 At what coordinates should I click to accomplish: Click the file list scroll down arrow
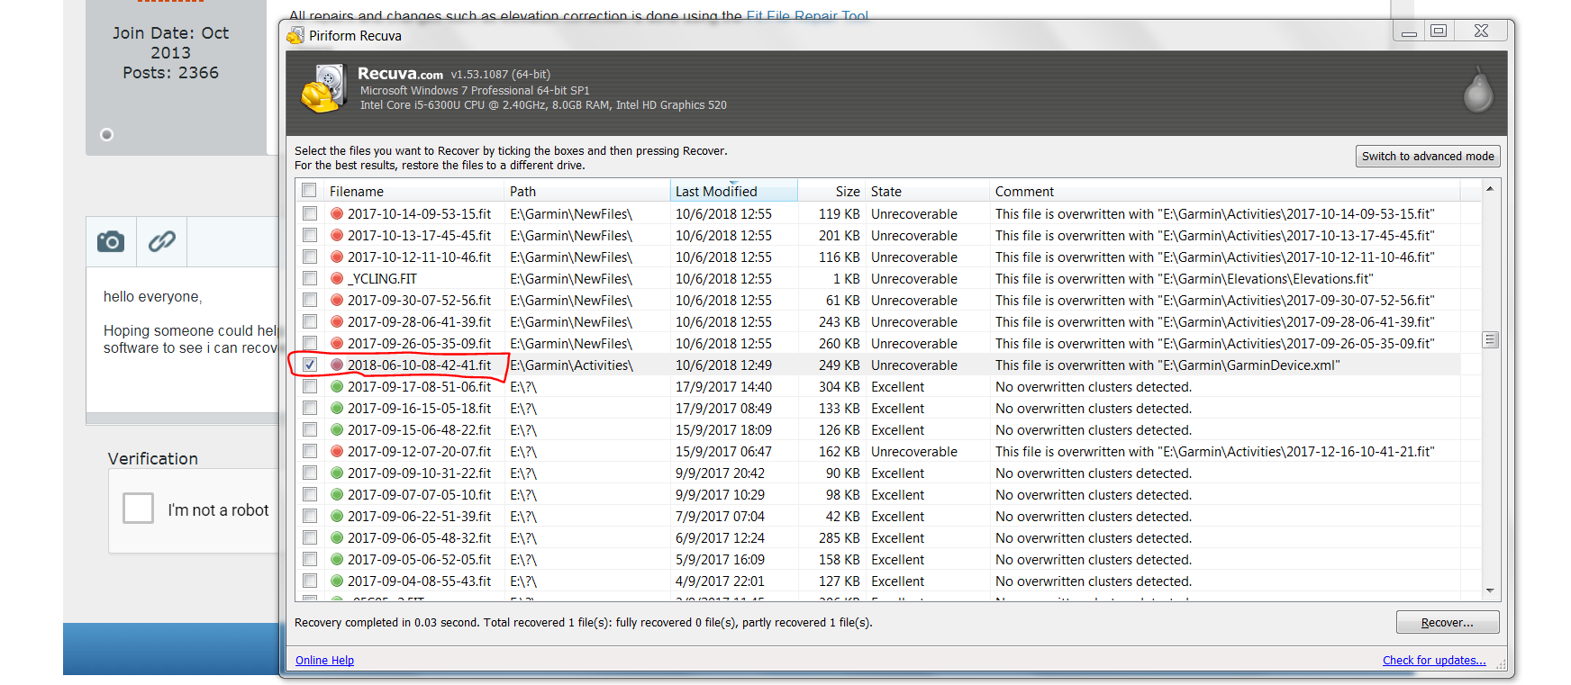[x=1490, y=590]
